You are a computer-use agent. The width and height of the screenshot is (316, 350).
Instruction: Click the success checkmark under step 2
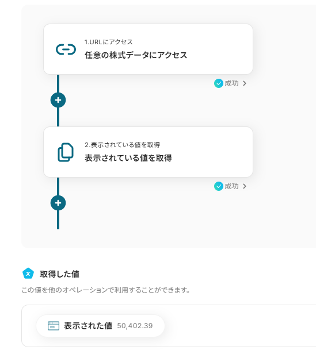219,186
